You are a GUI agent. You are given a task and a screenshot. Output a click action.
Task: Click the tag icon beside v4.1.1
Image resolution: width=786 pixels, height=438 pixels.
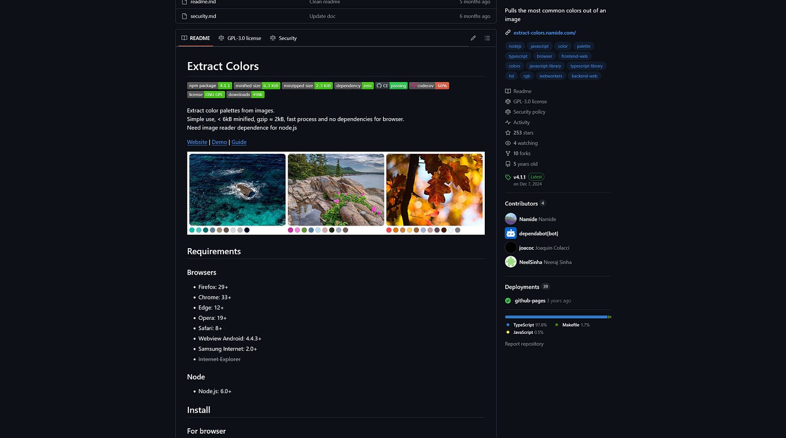(x=508, y=177)
